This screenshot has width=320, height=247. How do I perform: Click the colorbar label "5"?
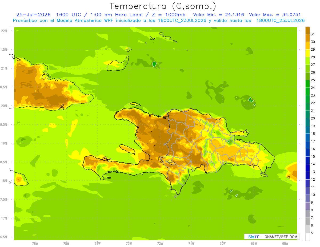(x=312, y=233)
